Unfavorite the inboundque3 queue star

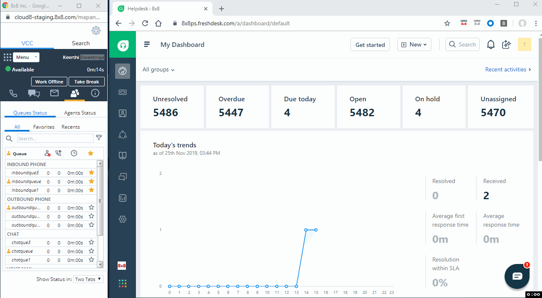pos(91,173)
